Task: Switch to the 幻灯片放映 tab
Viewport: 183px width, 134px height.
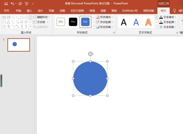Action: click(77, 11)
